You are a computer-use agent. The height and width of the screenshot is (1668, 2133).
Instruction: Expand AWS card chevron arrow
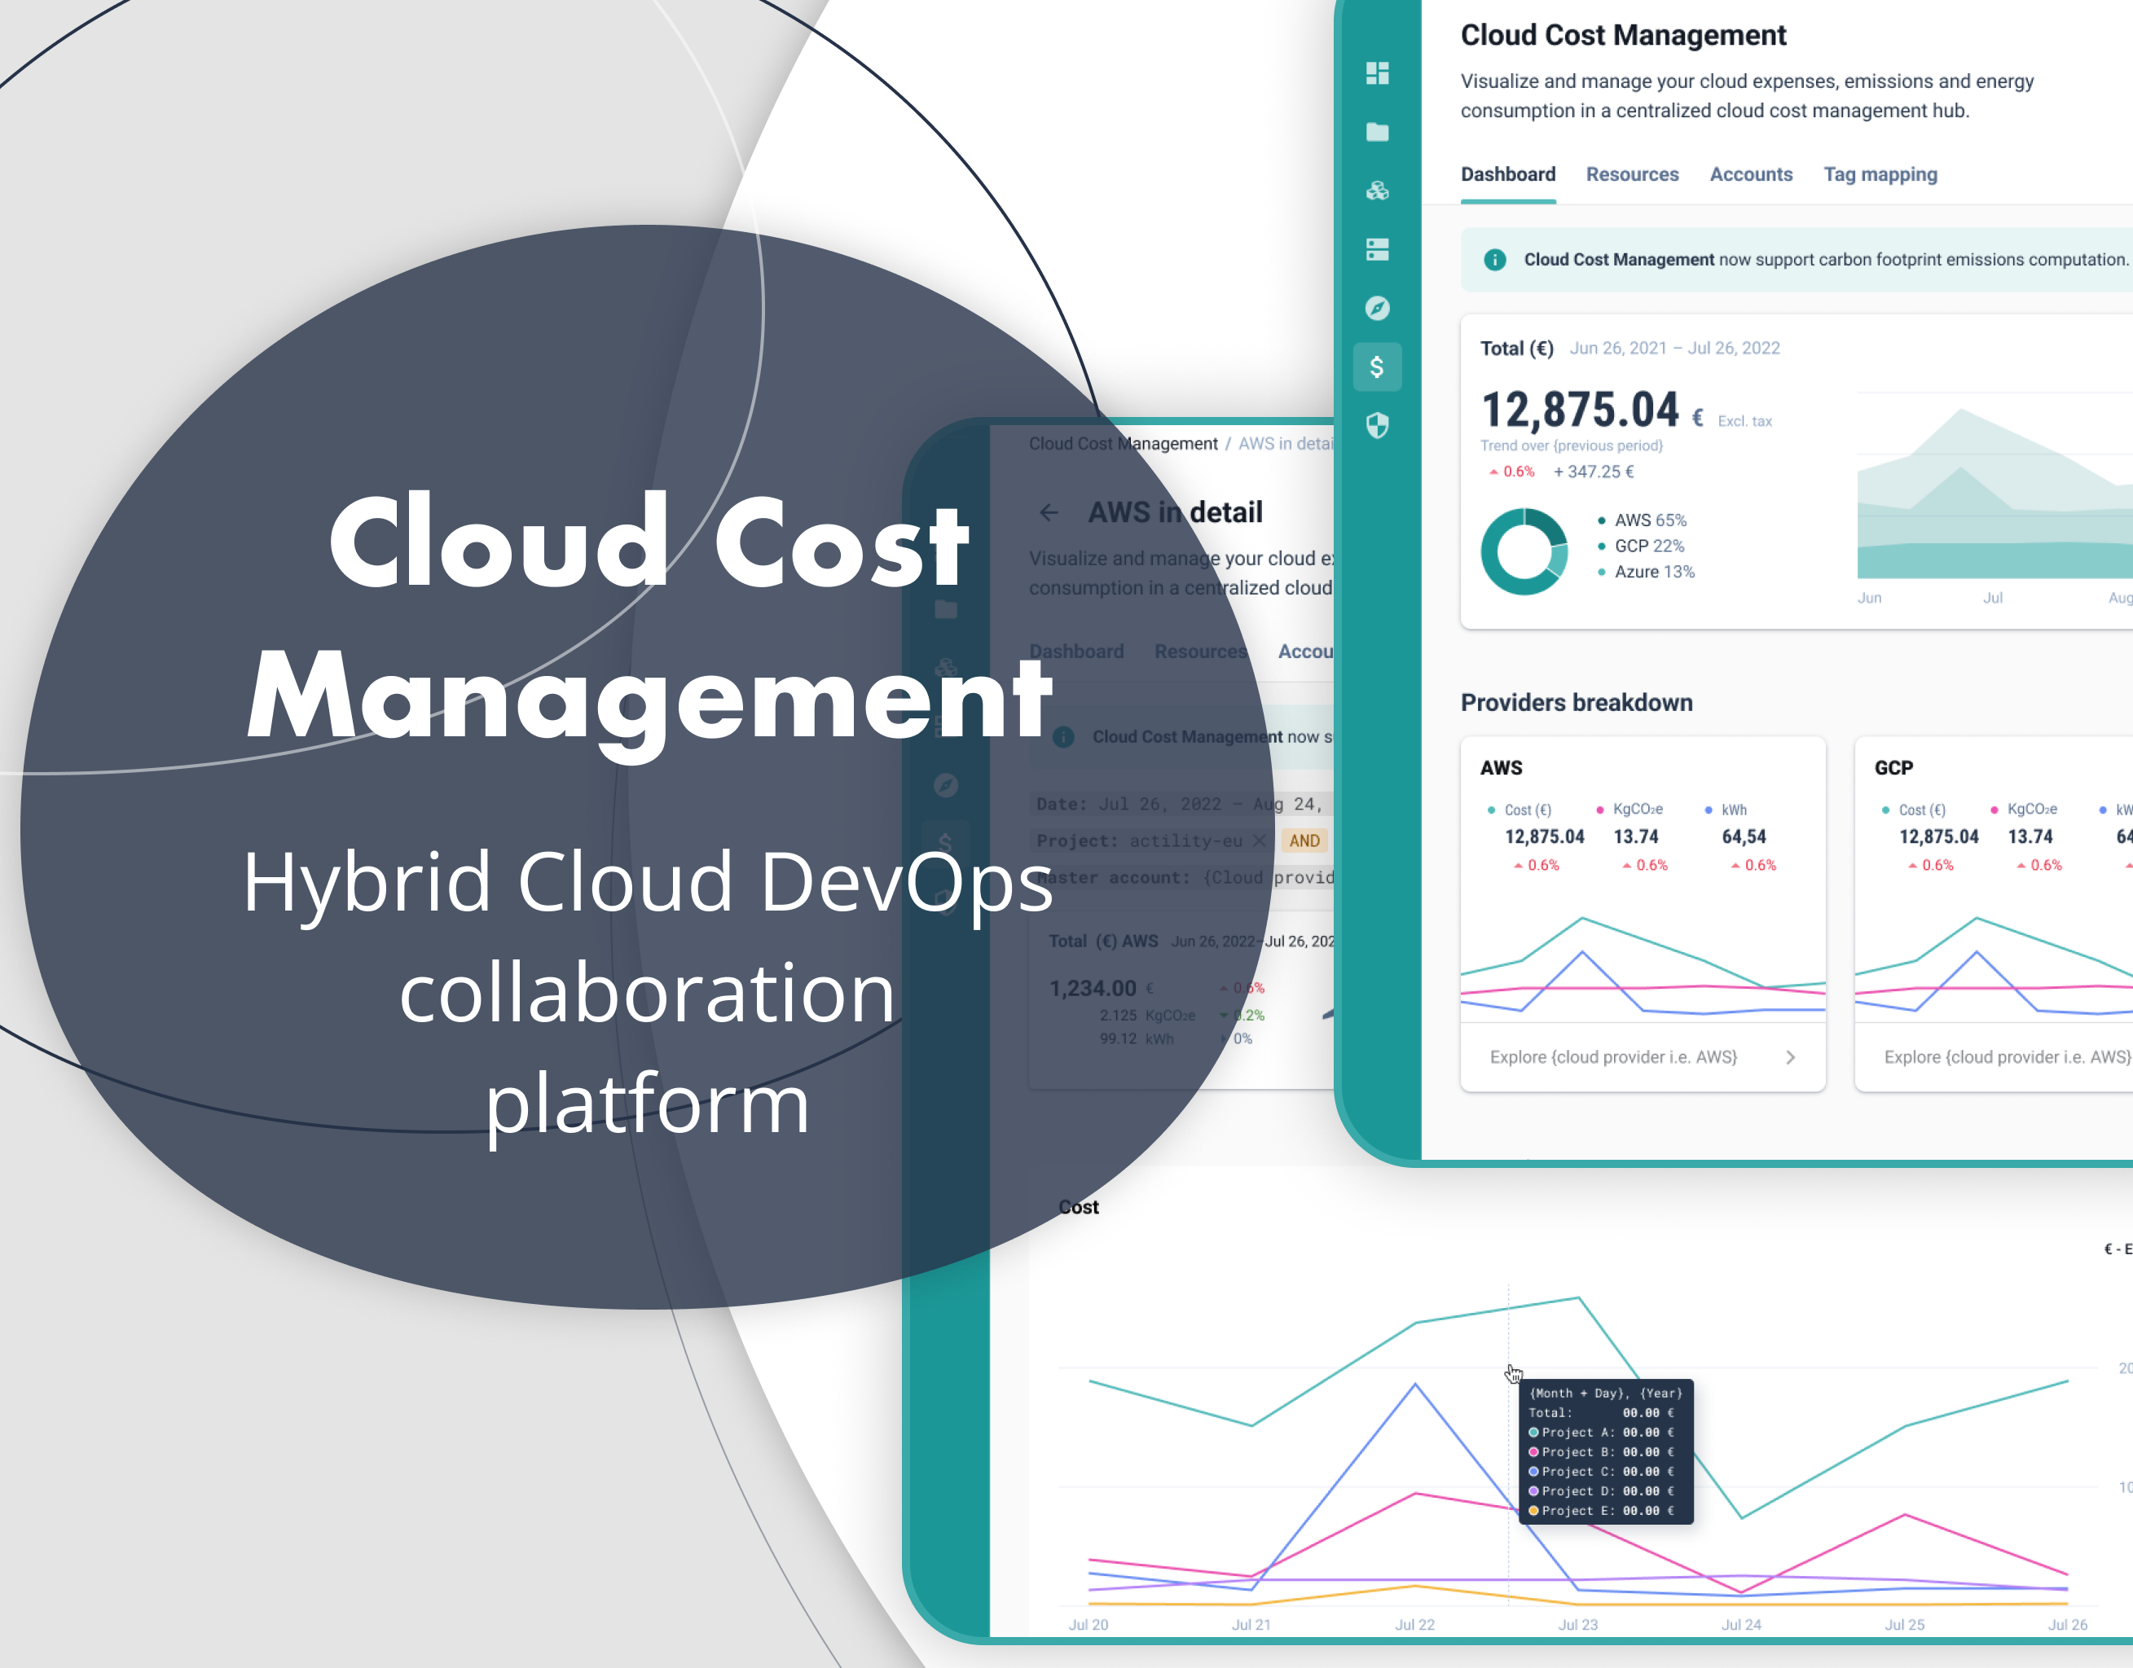tap(1790, 1058)
